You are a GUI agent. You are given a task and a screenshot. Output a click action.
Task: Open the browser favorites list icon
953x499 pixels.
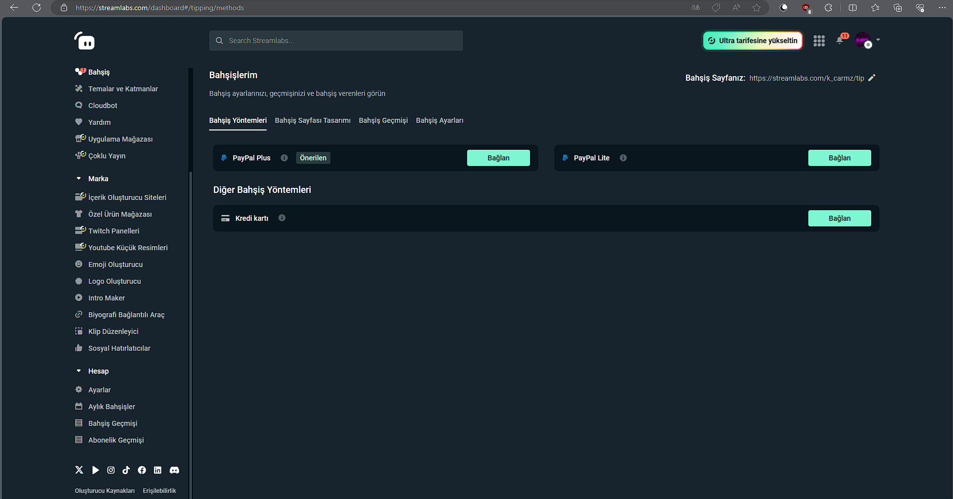pyautogui.click(x=875, y=8)
